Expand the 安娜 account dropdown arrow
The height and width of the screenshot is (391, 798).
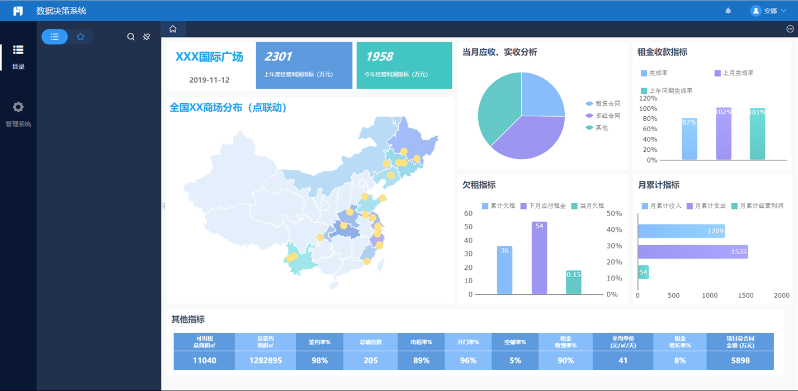[783, 11]
